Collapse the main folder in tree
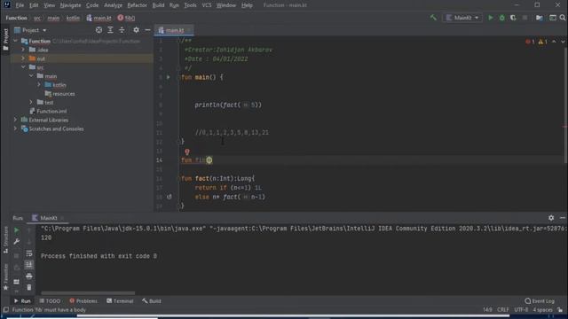Screen dimensions: 568x319 [32, 76]
